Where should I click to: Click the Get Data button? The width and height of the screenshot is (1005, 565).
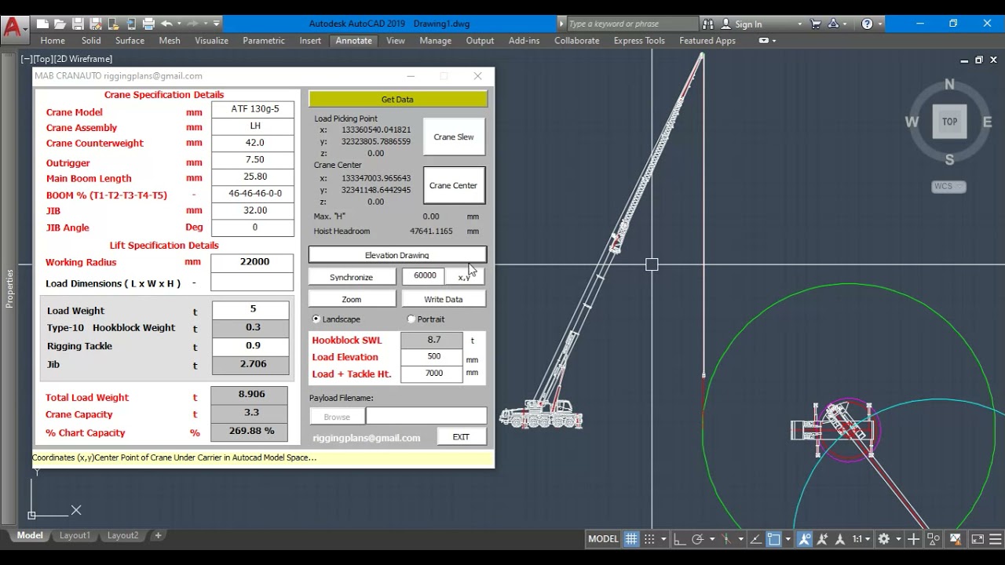click(x=397, y=99)
